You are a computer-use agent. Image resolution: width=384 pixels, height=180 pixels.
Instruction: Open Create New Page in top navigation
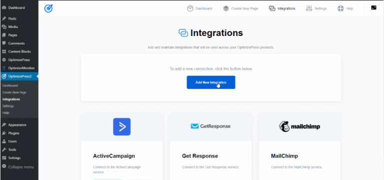coord(244,8)
